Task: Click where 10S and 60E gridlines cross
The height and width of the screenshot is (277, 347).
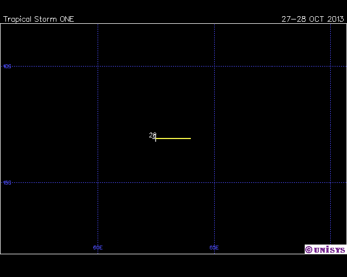Action: coord(98,67)
